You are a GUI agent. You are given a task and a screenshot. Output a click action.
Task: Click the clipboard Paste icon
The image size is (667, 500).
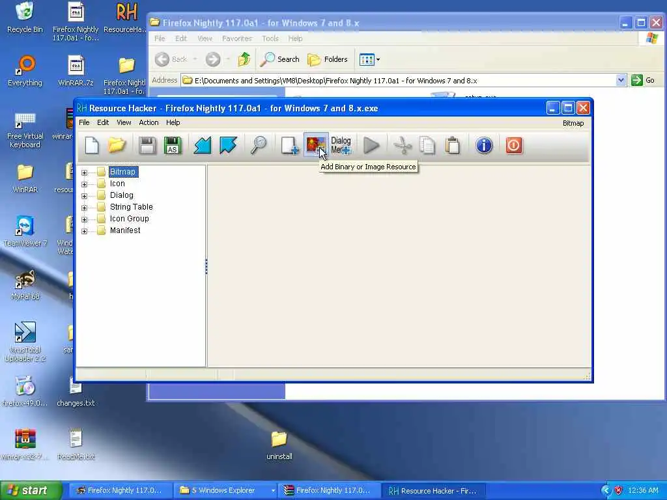453,145
